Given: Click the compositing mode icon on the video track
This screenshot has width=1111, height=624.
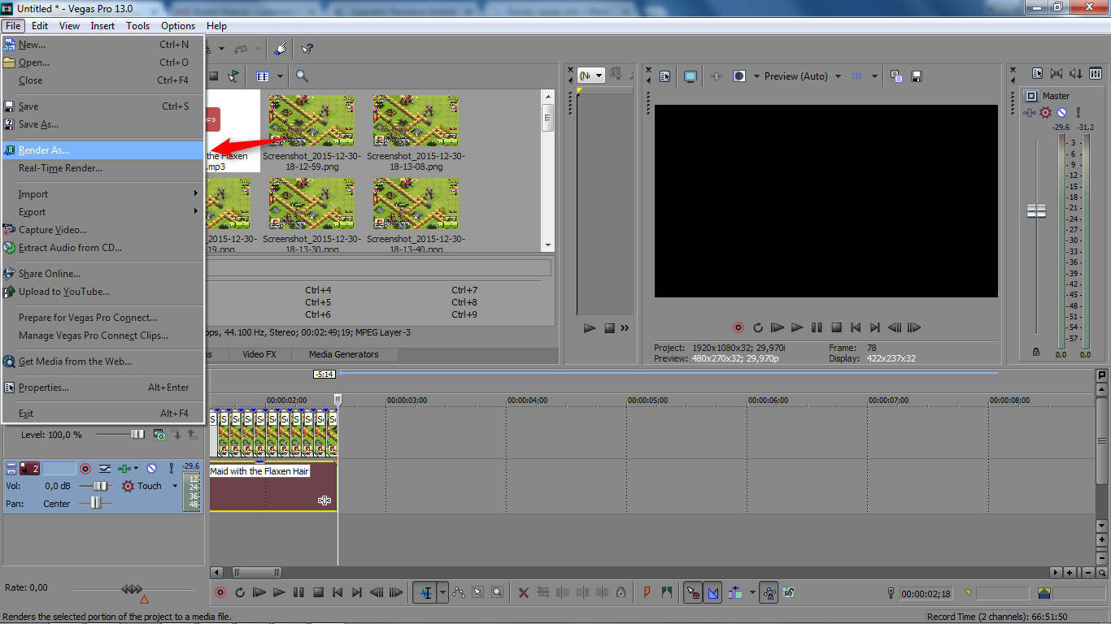Looking at the screenshot, I should pos(159,435).
